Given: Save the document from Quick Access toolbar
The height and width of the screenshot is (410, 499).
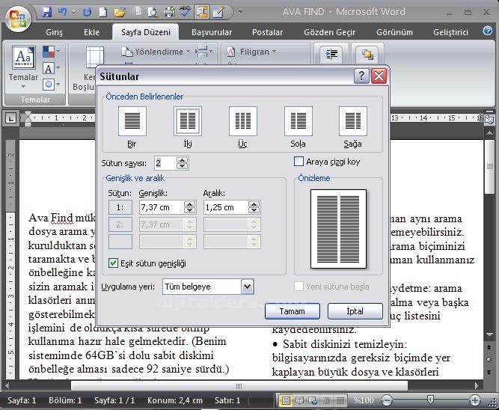Looking at the screenshot, I should click(x=46, y=12).
